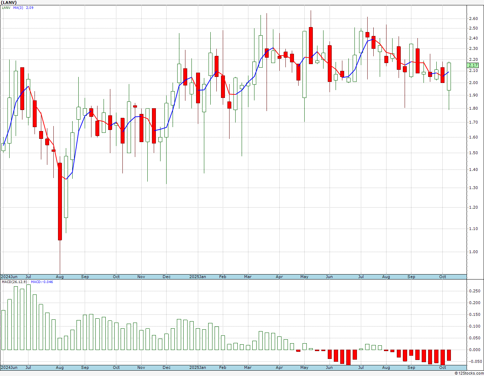The height and width of the screenshot is (376, 484).
Task: Select the 1.80 price axis label
Action: [473, 108]
